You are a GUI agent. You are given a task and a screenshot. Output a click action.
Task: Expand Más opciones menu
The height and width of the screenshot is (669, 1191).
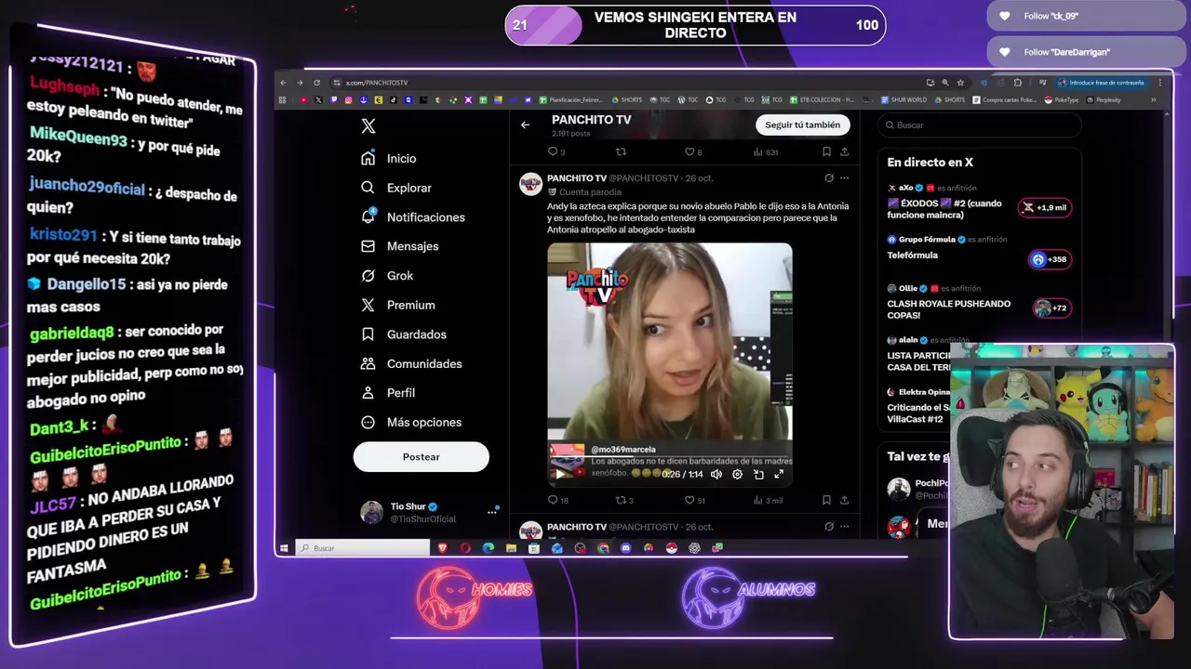click(x=410, y=422)
